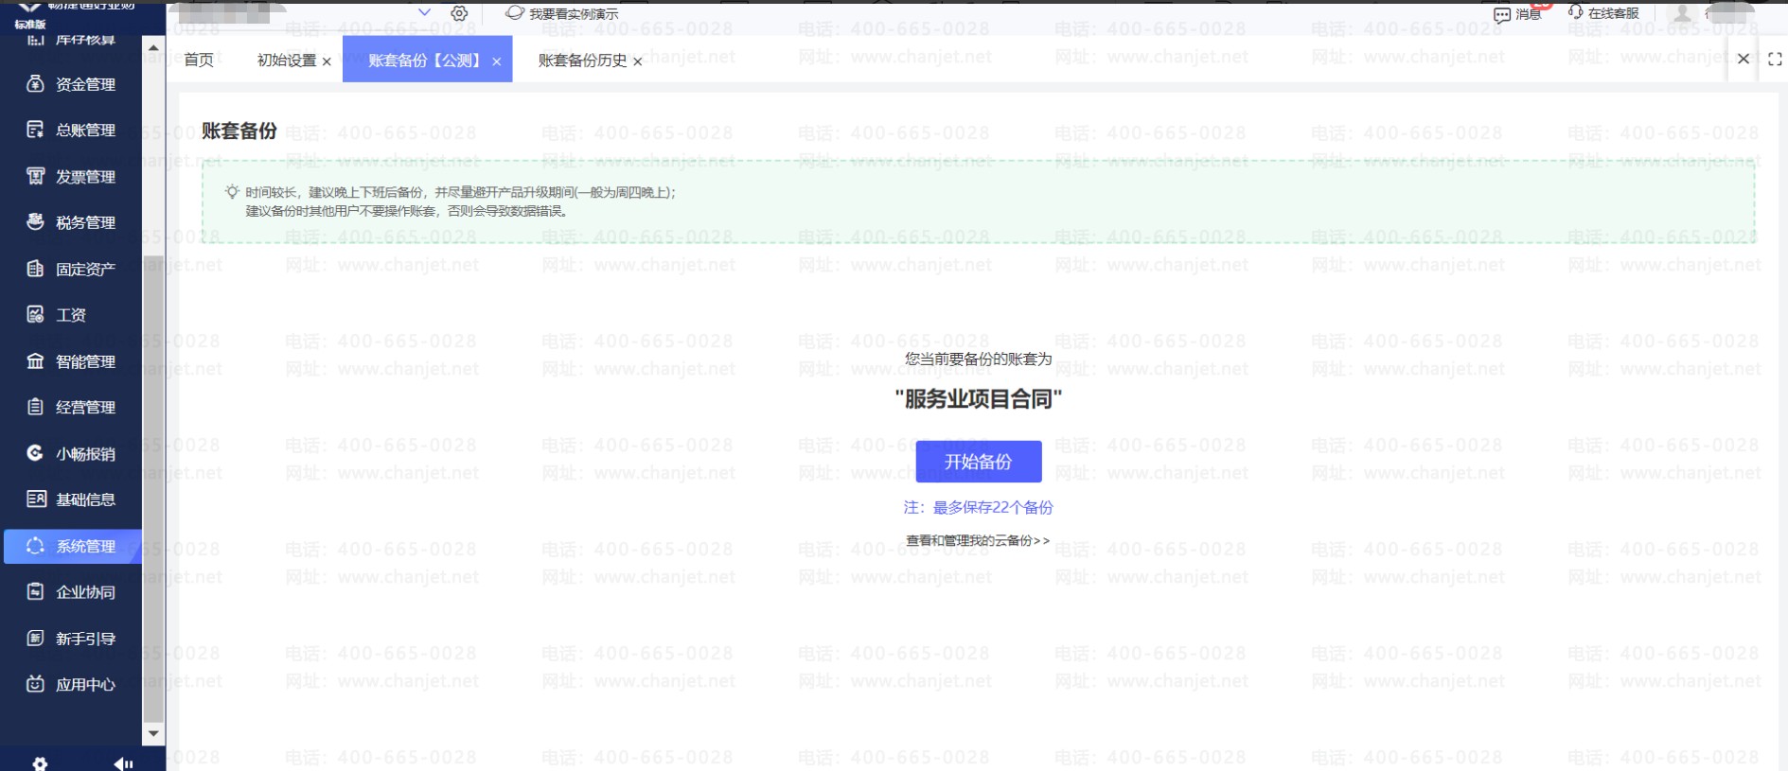Click the sidebar vertical scrollbar thumb
Screen dimensions: 1788x771
[x=153, y=488]
